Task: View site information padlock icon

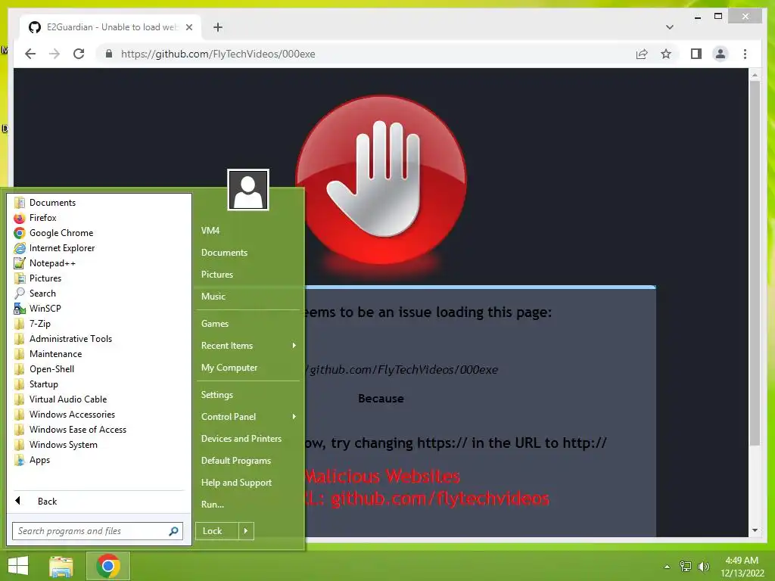Action: click(x=109, y=54)
